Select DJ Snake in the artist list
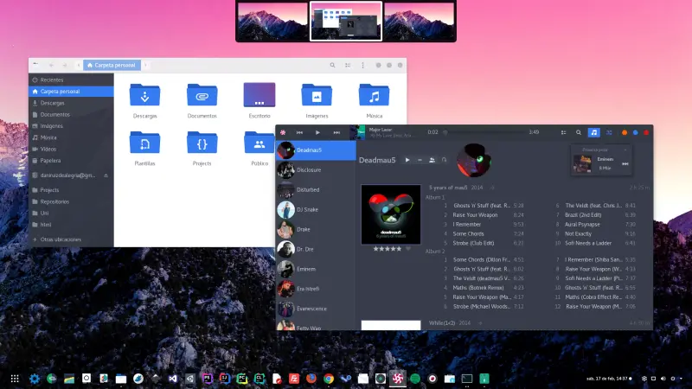 [316, 209]
